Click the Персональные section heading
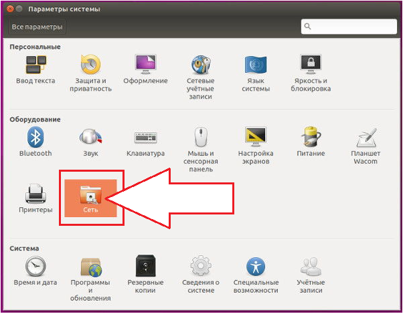 (35, 47)
